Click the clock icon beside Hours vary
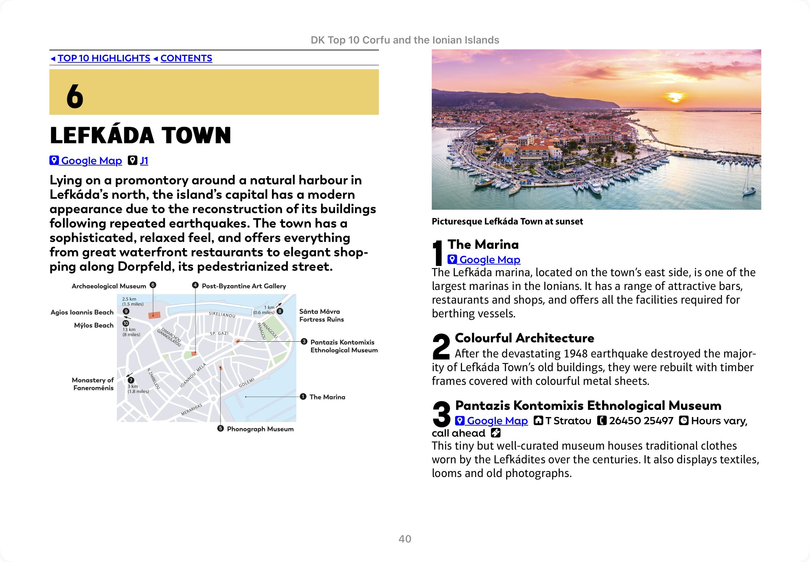 pos(684,420)
